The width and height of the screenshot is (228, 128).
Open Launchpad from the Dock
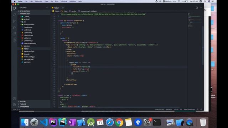[x=34, y=122]
